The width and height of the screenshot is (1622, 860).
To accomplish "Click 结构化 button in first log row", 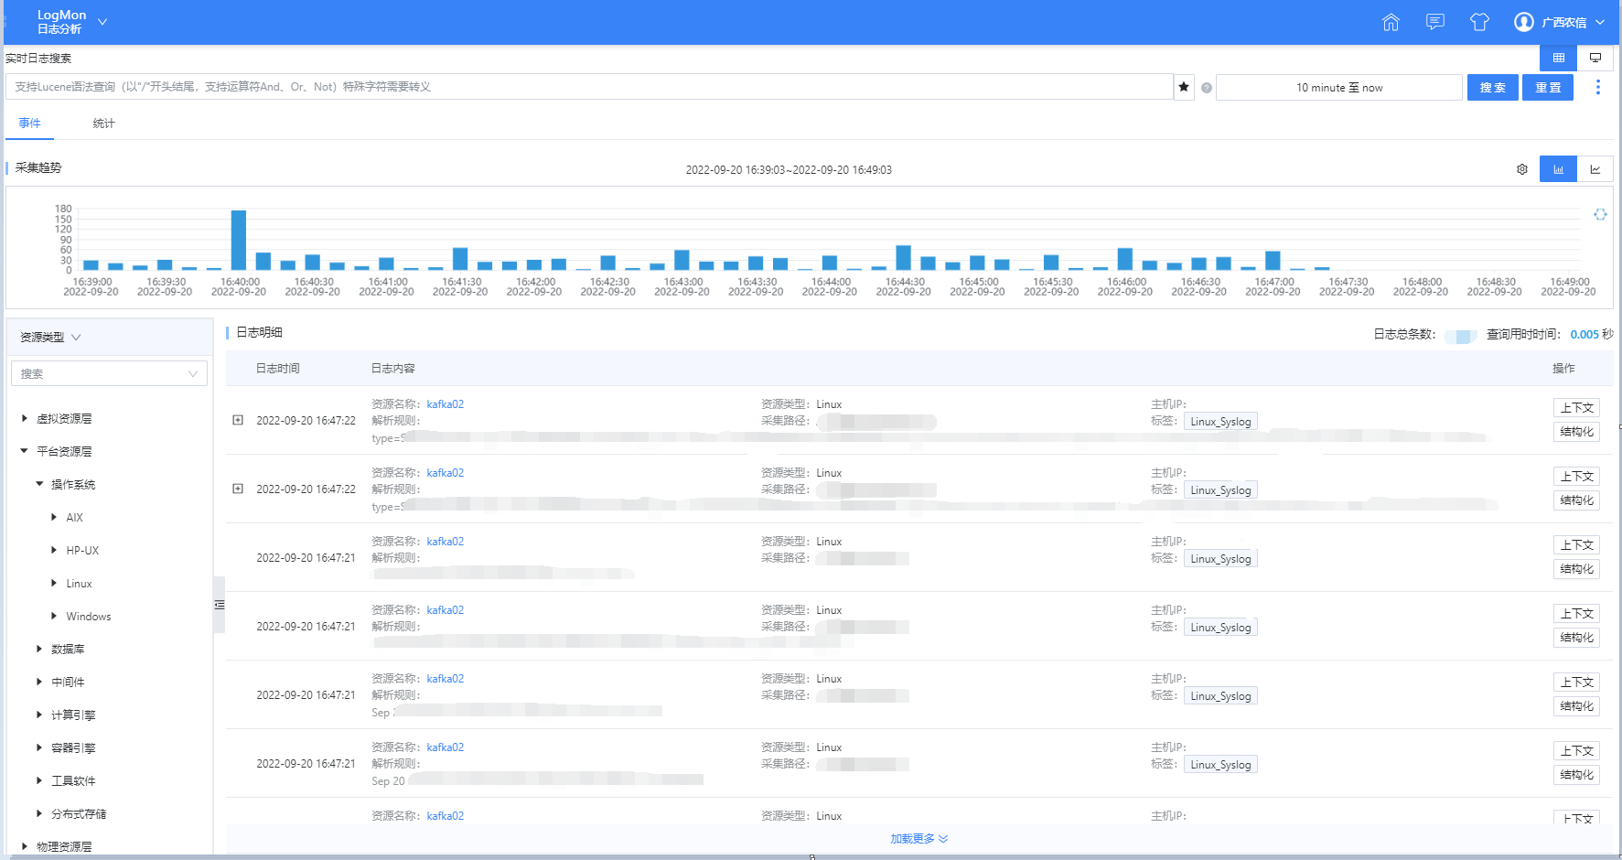I will pos(1576,432).
